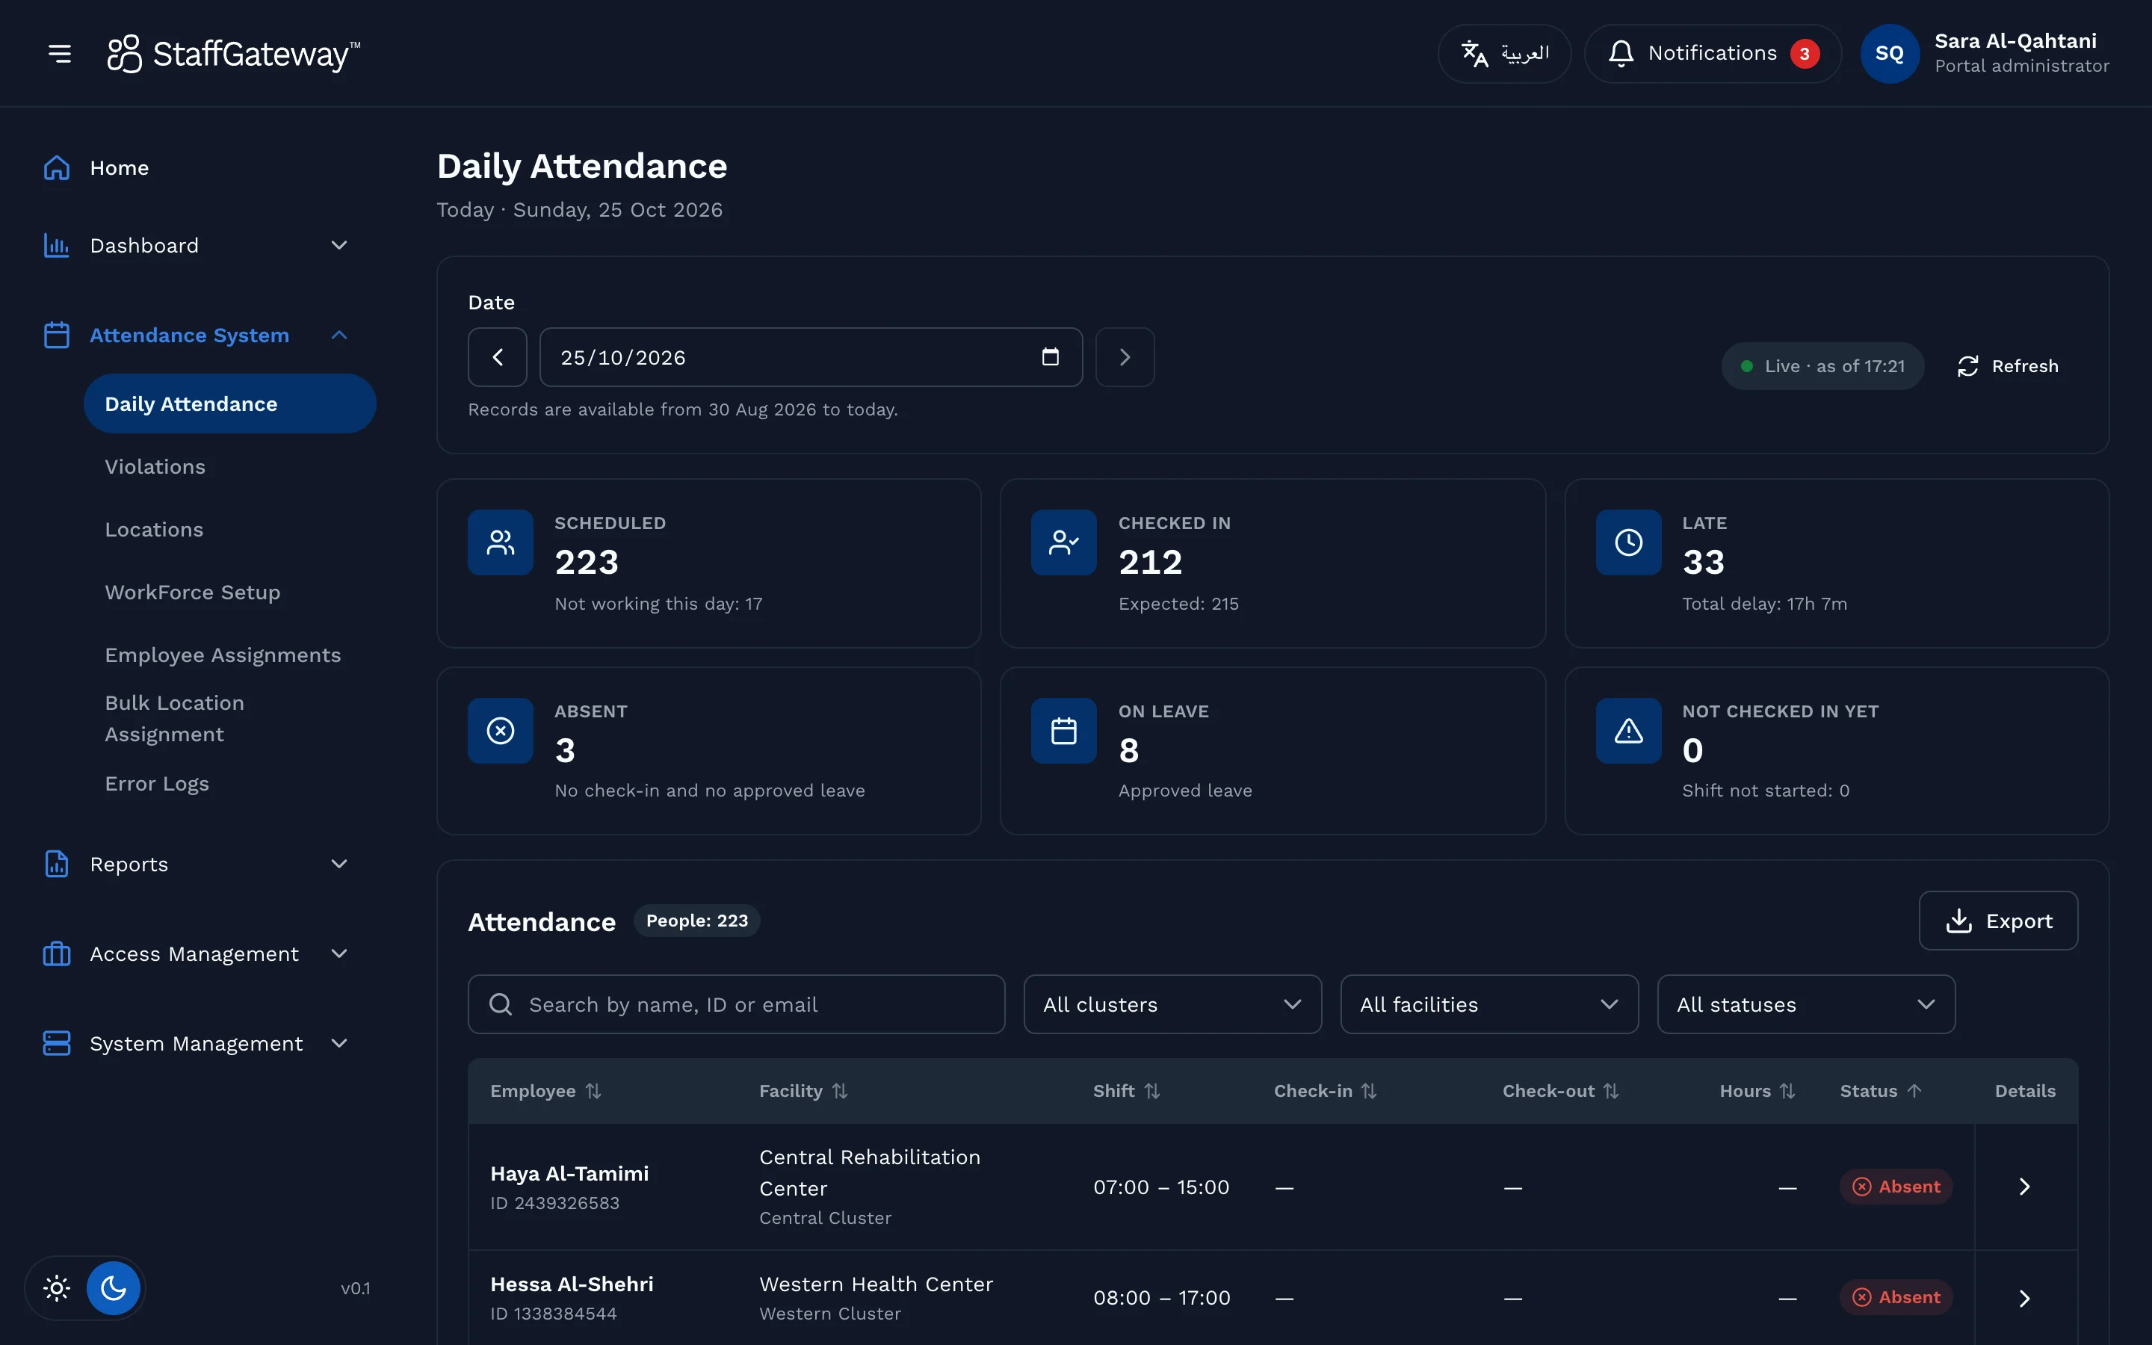Click the On Leave calendar icon

pyautogui.click(x=1063, y=732)
